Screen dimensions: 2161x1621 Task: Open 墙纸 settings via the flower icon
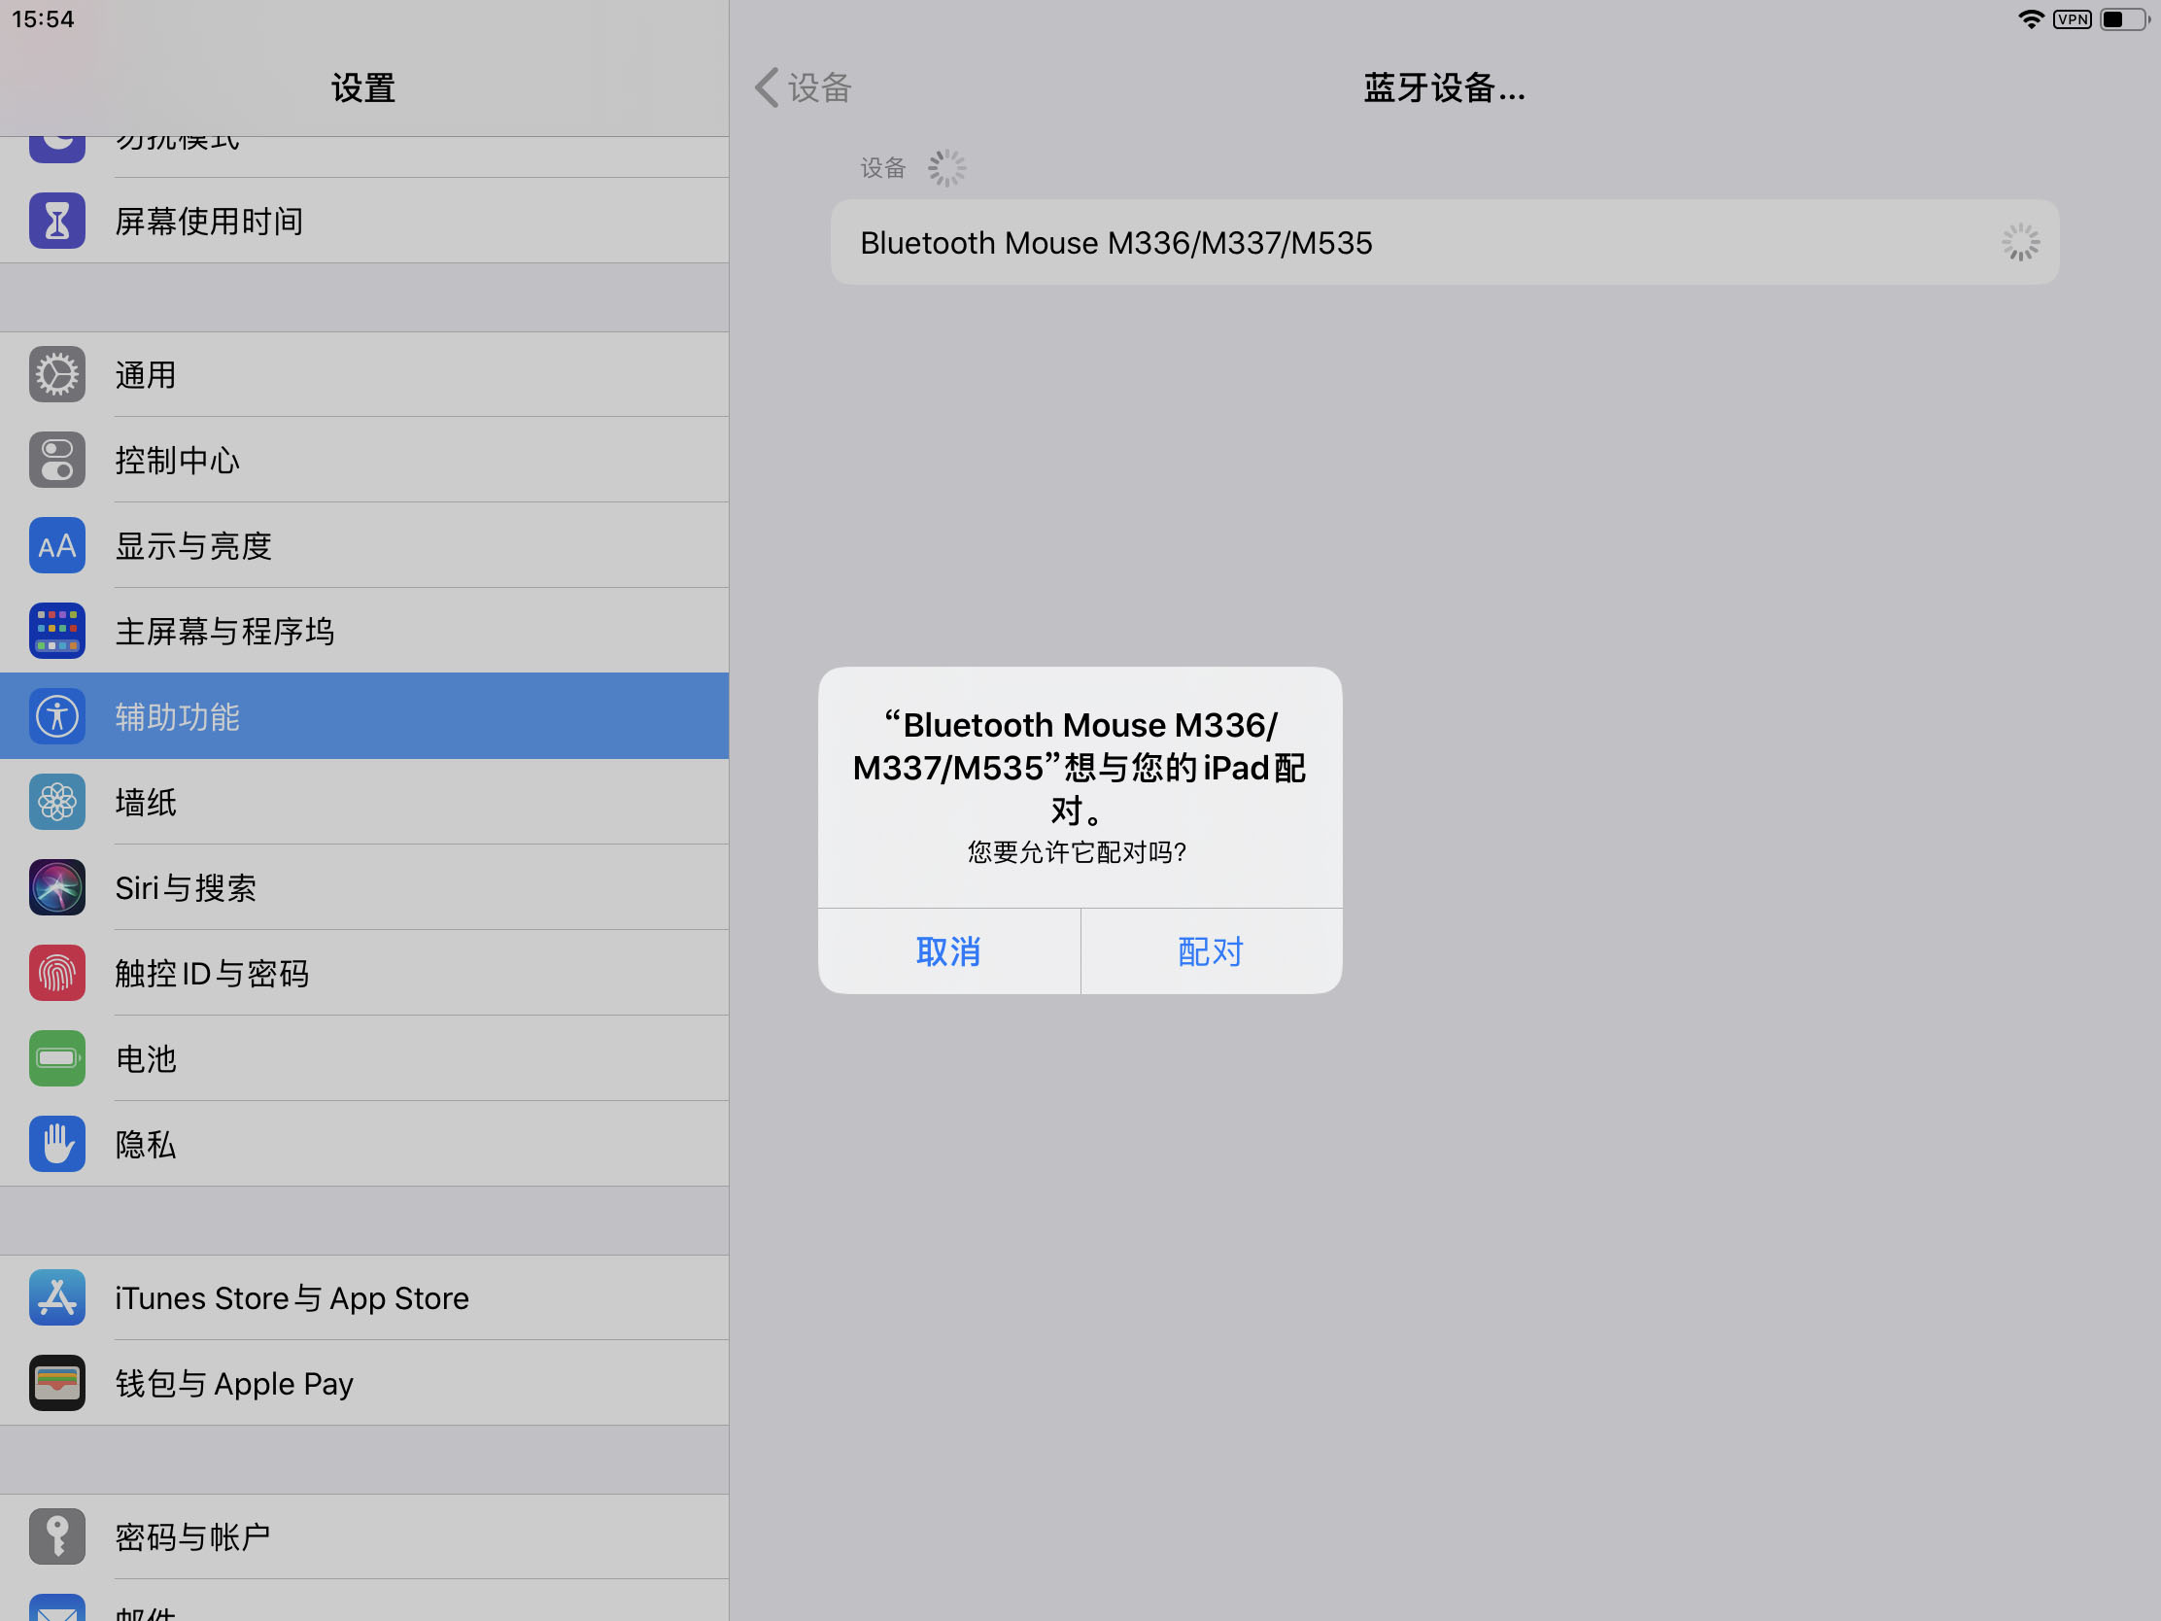(55, 801)
